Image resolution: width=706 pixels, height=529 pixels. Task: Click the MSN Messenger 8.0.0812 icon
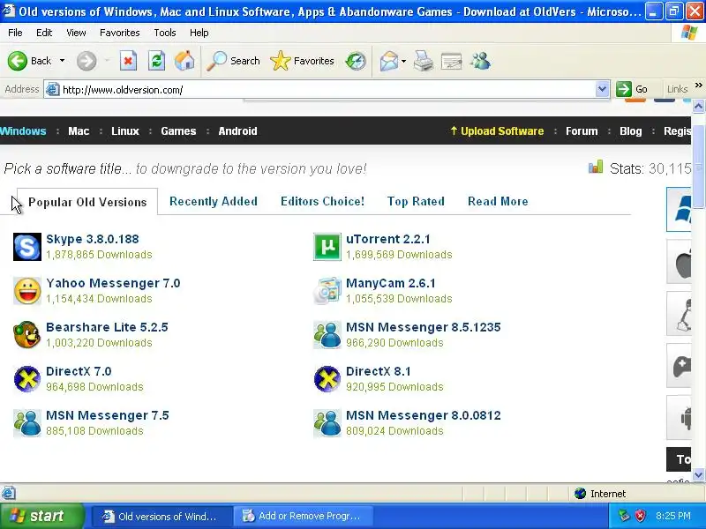[327, 423]
